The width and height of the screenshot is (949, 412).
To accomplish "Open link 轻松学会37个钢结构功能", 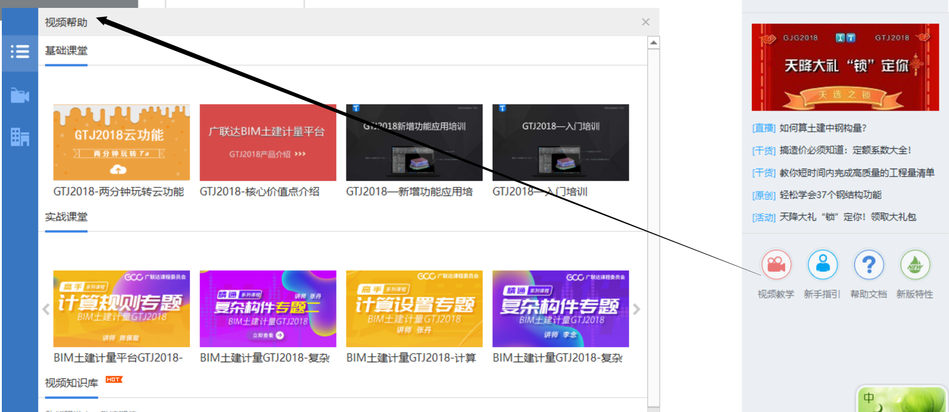I will pos(831,195).
